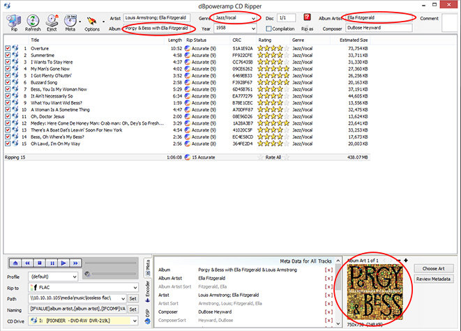Click the CD icon beside Overture
This screenshot has width=461, height=331.
click(15, 48)
